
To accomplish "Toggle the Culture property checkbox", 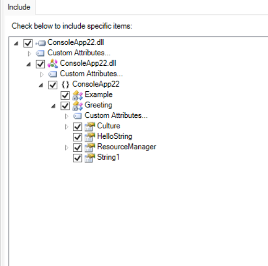I will pyautogui.click(x=77, y=127).
